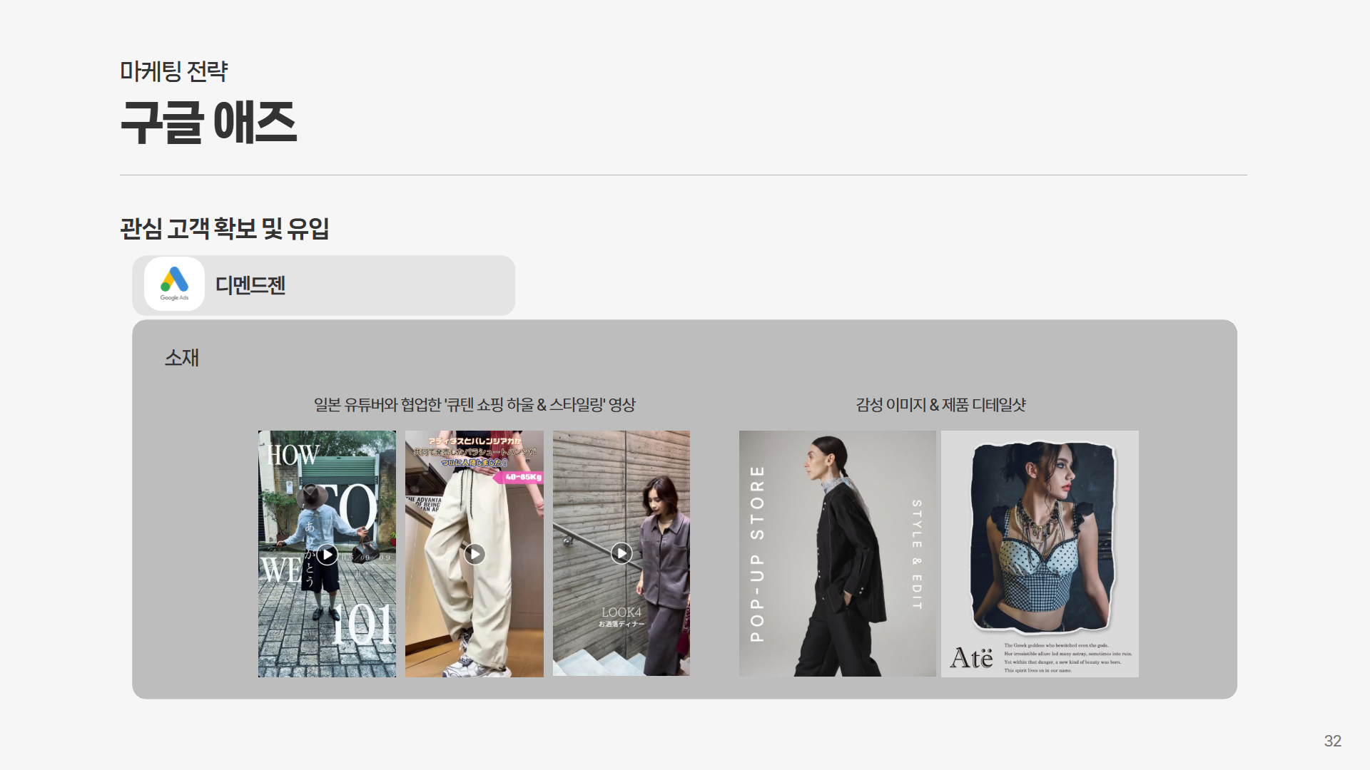Click the 큐텐 쇼핑 하울 video caption
This screenshot has width=1370, height=770.
[475, 405]
